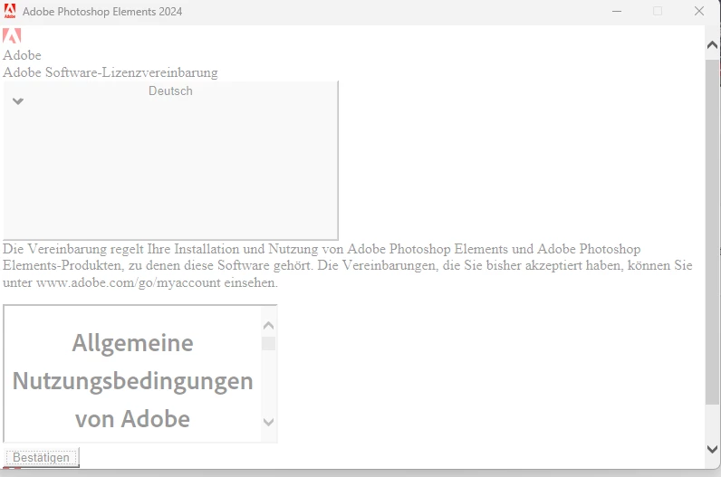Click the www.adobe.com/go/myaccount text
This screenshot has height=477, width=721.
click(129, 282)
